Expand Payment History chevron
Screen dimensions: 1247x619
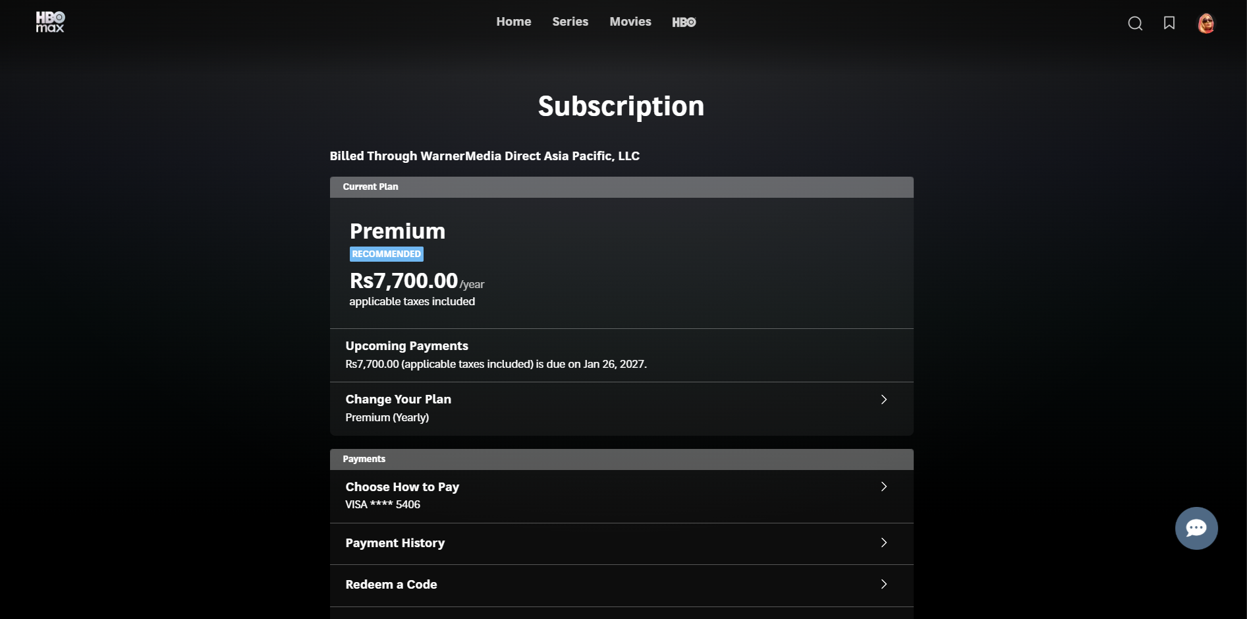[x=884, y=543]
